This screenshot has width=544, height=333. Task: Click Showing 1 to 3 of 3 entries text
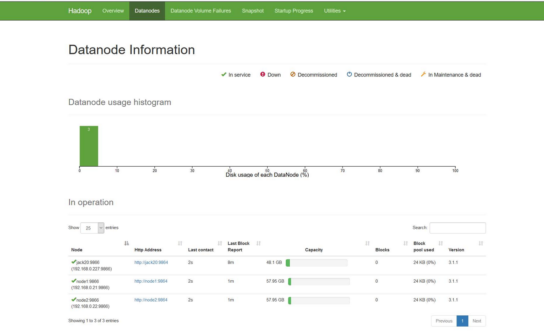point(93,321)
